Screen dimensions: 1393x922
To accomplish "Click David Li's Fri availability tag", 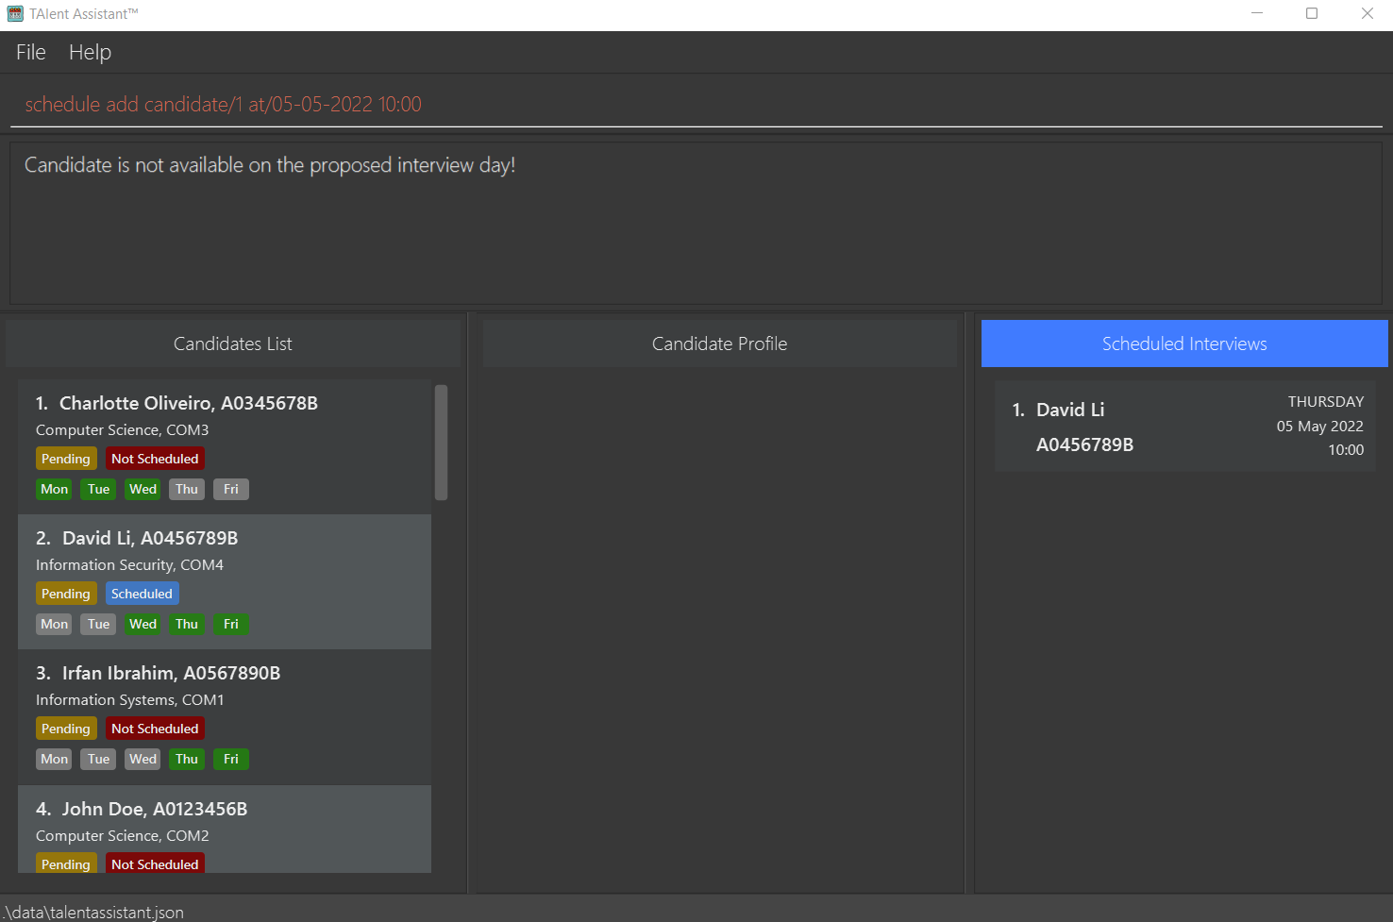I will click(x=231, y=624).
